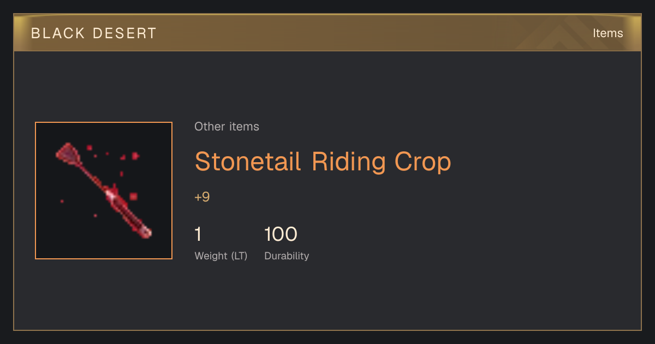The image size is (655, 344).
Task: Click the silver handle end of the crop
Action: point(145,232)
